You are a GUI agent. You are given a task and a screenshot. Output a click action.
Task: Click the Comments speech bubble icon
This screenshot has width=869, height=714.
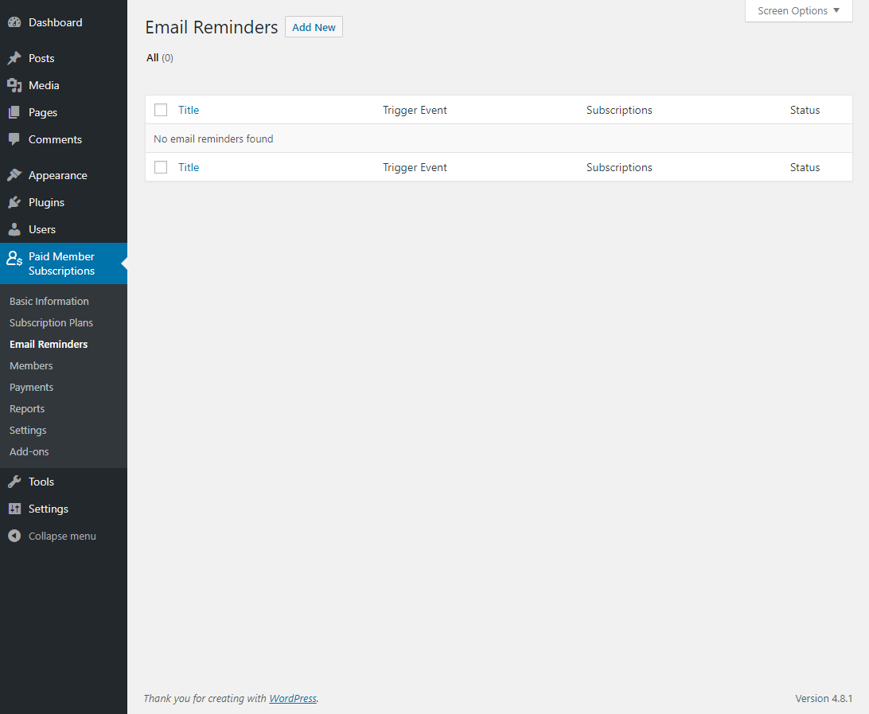14,140
